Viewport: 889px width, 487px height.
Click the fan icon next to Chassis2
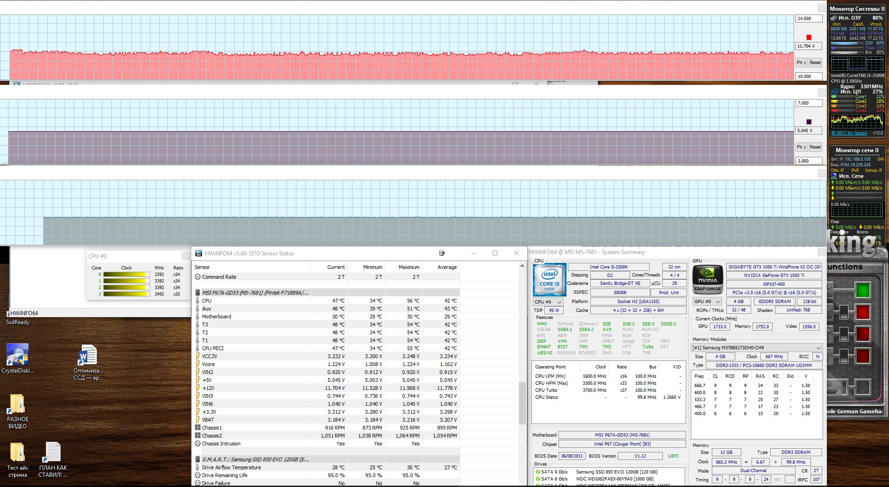198,436
